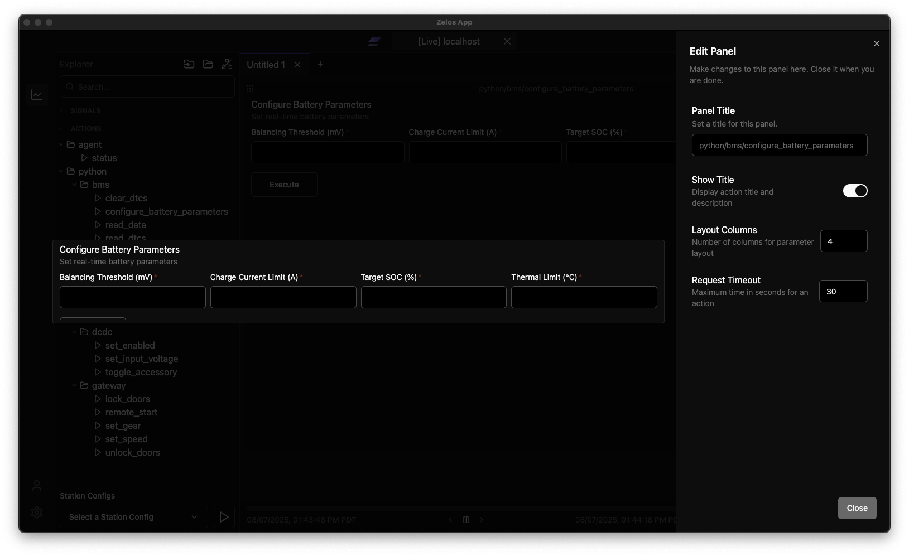The image size is (909, 556).
Task: Collapse the bms folder
Action: click(74, 185)
